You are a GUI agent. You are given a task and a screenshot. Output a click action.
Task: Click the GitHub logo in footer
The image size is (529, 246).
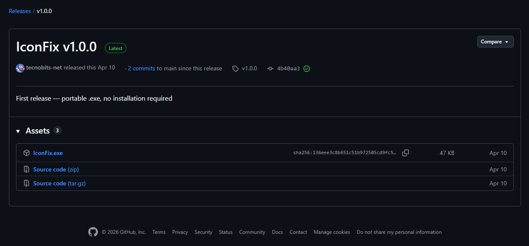click(x=93, y=232)
